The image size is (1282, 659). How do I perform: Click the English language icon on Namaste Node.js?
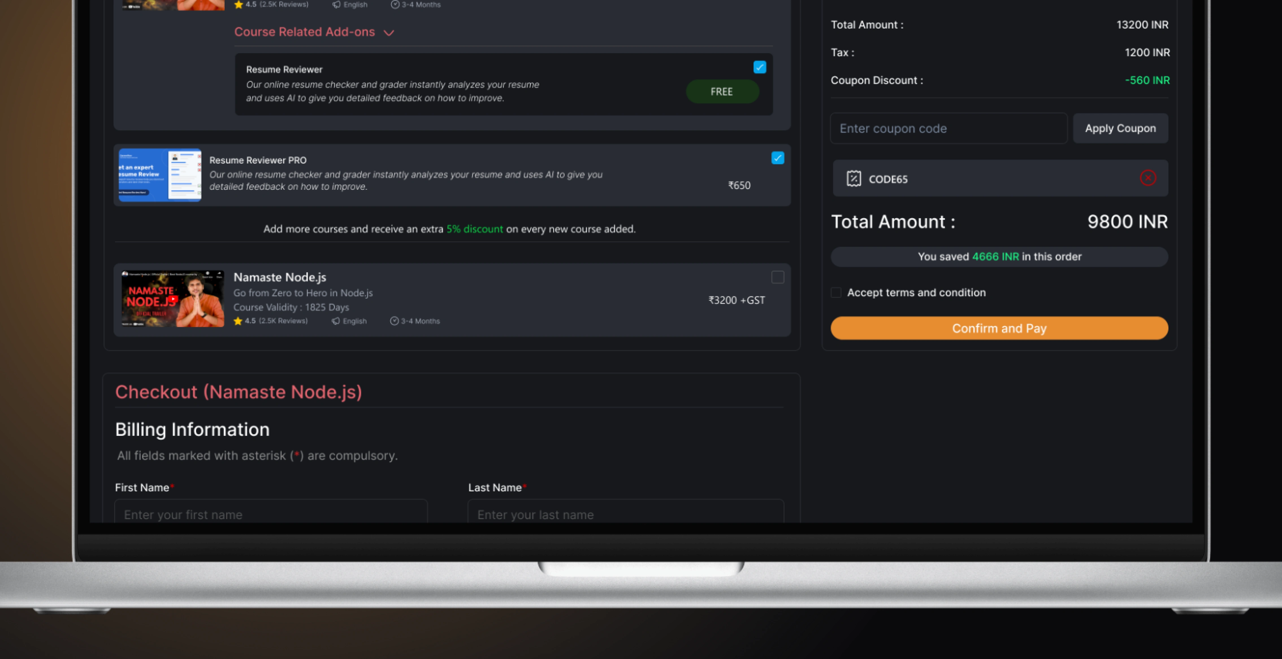336,321
